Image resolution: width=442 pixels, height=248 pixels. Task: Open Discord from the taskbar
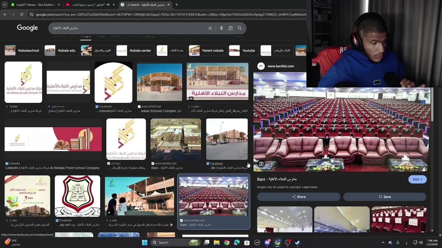pyautogui.click(x=267, y=242)
